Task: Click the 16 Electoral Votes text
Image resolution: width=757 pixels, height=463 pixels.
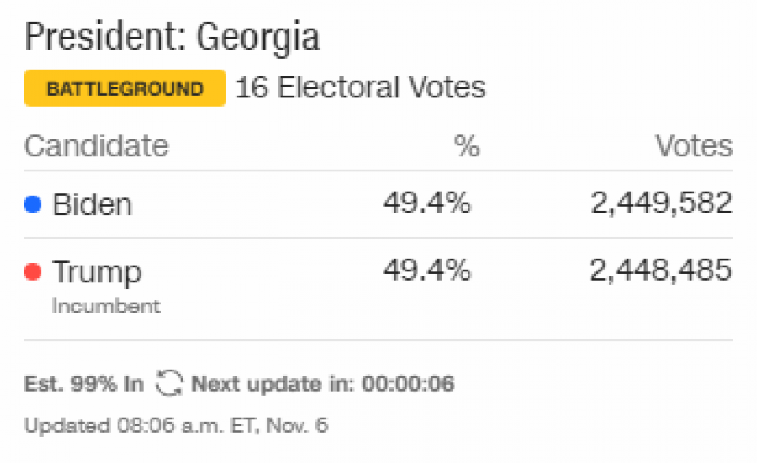Action: pos(361,87)
